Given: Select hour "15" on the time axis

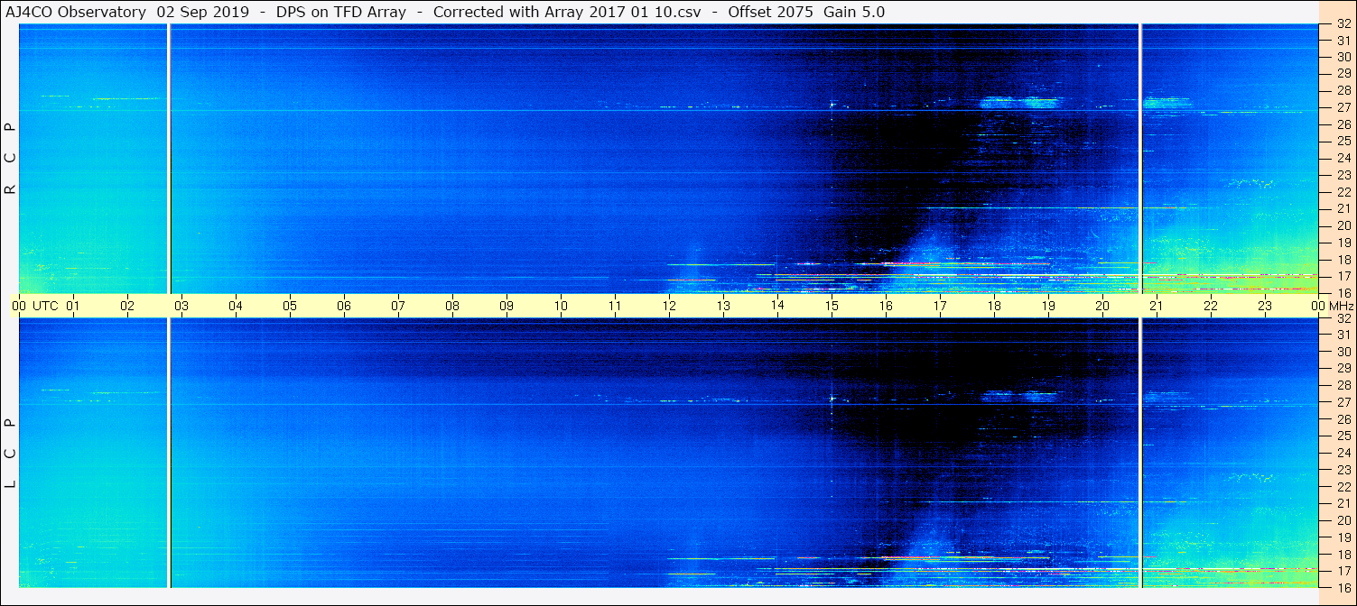Looking at the screenshot, I should pyautogui.click(x=832, y=306).
